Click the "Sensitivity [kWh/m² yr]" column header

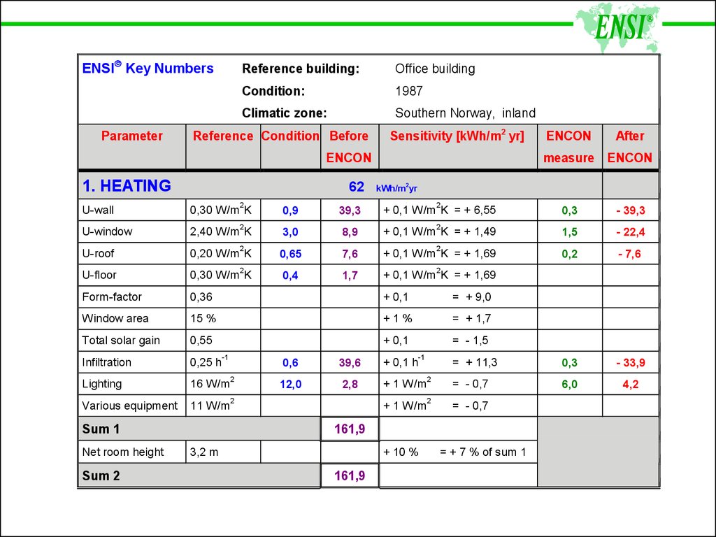tap(457, 136)
